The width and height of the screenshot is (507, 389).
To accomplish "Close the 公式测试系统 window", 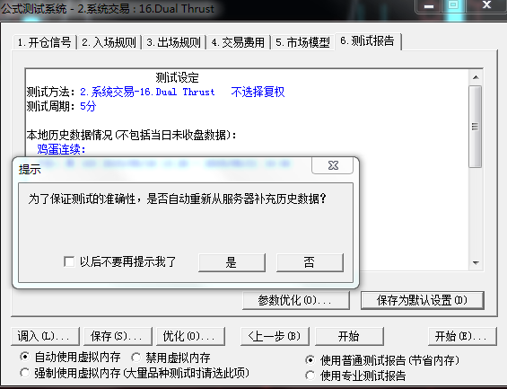I will click(486, 5).
